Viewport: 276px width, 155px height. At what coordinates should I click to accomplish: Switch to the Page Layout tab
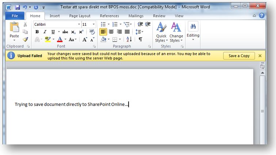[x=80, y=16]
